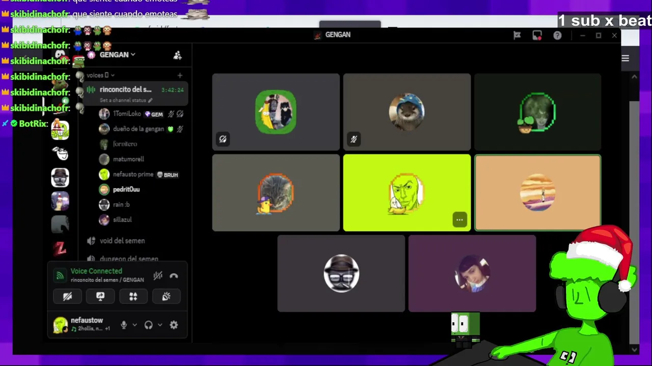Focus the planet-avatar participant tile
Image resolution: width=652 pixels, height=366 pixels.
pos(537,193)
